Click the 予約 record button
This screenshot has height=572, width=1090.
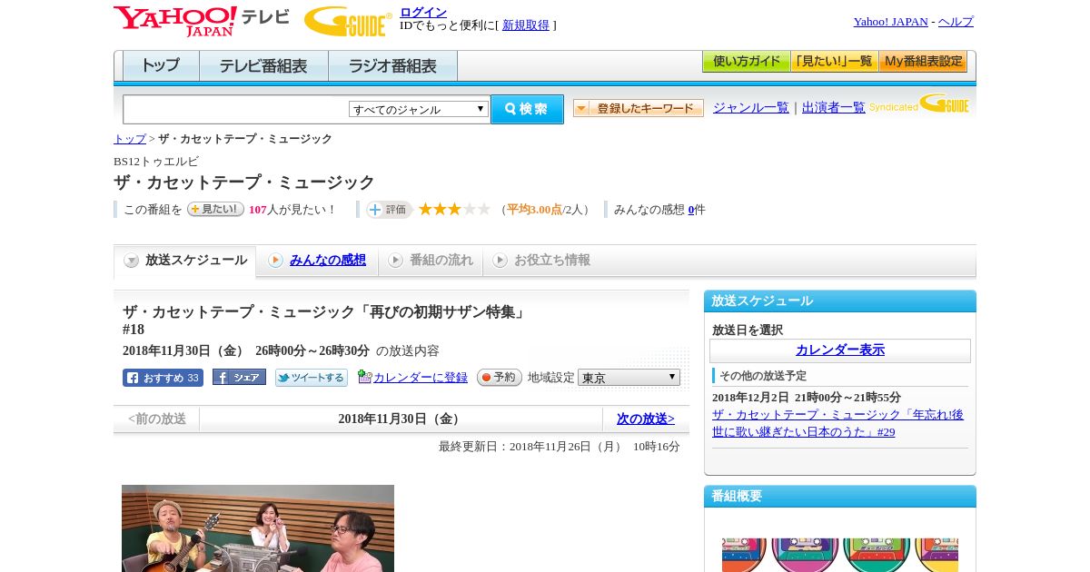(x=500, y=377)
